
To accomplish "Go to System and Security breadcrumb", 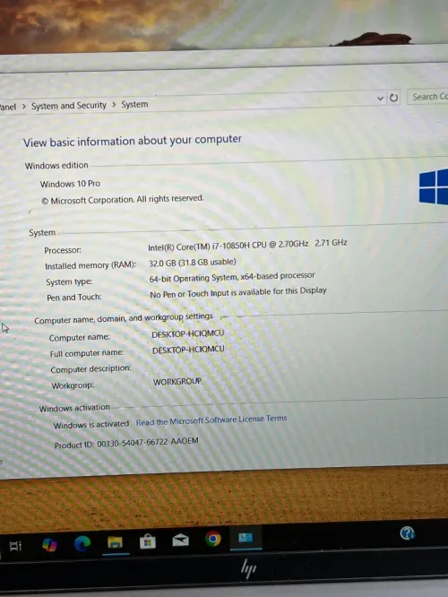I will pos(69,106).
